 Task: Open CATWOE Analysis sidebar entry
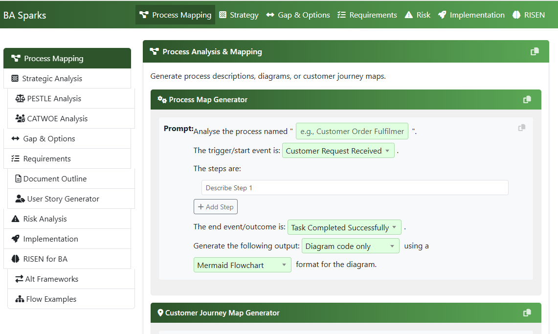point(71,118)
